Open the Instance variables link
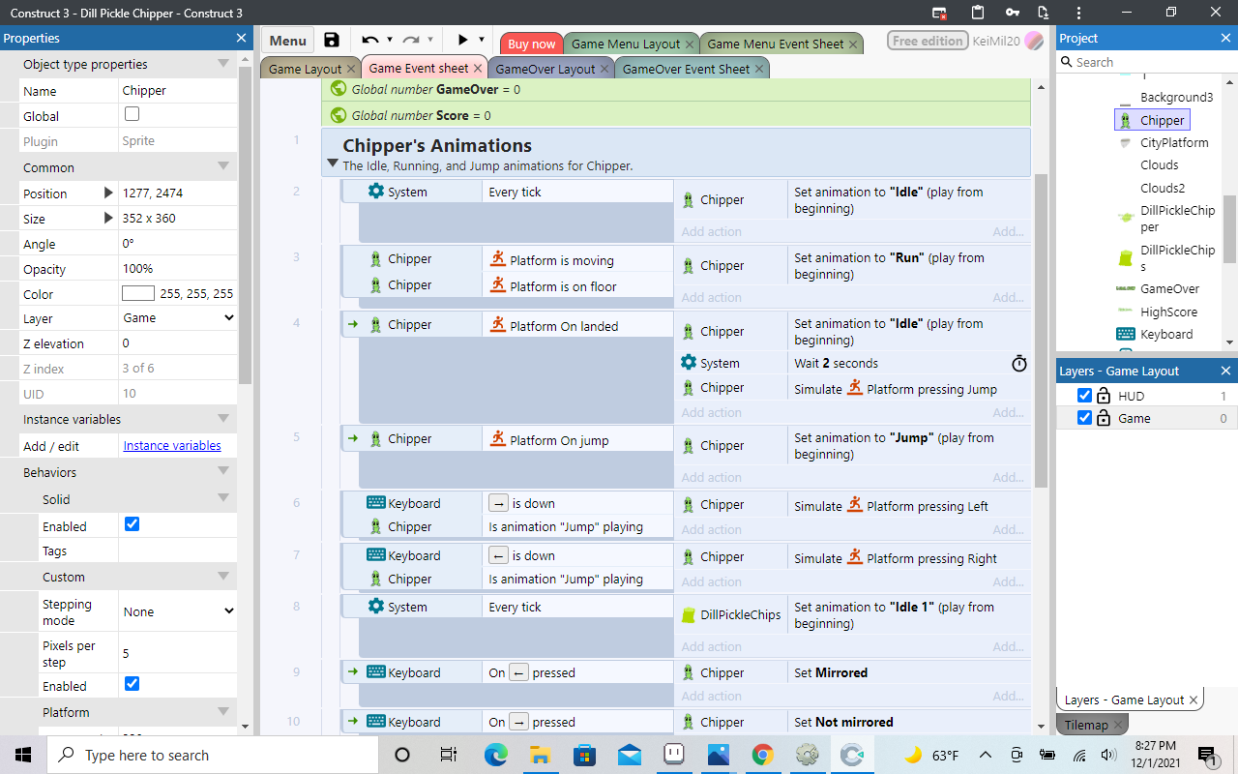 [172, 446]
